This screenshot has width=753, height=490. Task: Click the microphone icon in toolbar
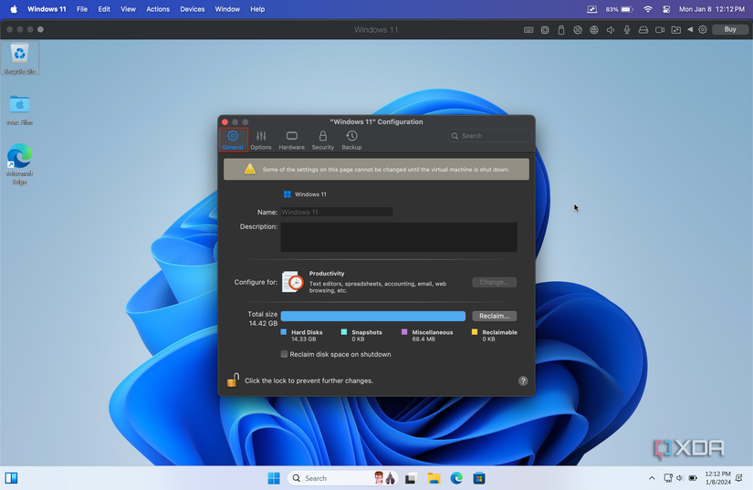[627, 30]
